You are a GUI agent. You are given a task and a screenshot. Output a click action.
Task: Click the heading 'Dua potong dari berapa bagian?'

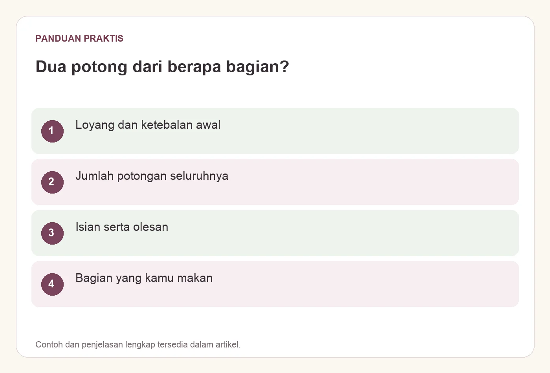pyautogui.click(x=162, y=67)
